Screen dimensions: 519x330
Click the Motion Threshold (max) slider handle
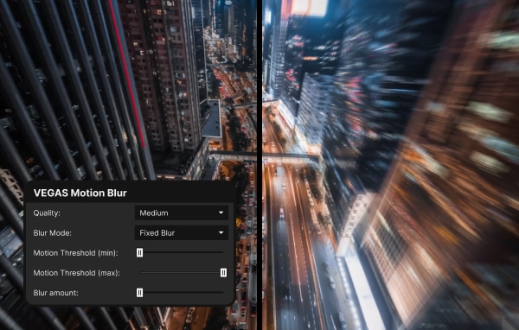tap(223, 272)
